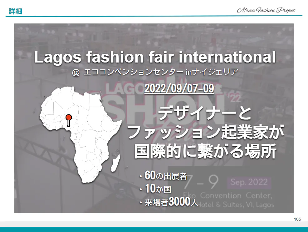Screen dimensions: 308x232
Task: Click the white Africa map graphic
Action: pyautogui.click(x=87, y=141)
